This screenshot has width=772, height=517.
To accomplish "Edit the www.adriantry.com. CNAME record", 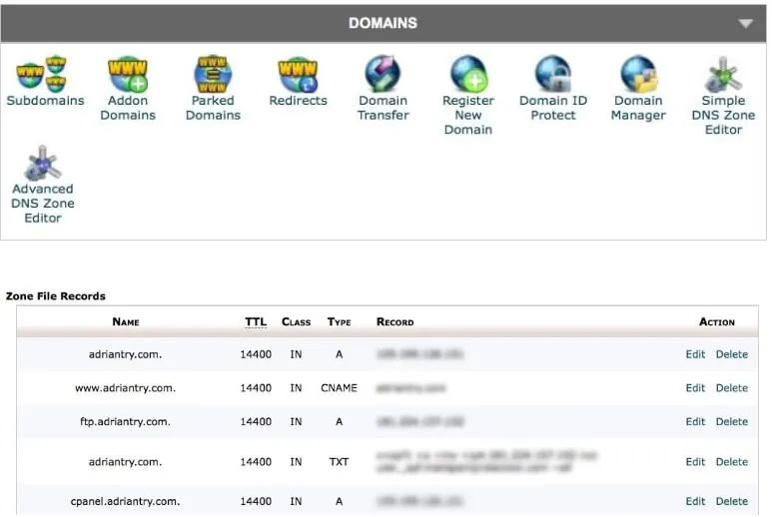I will point(695,388).
